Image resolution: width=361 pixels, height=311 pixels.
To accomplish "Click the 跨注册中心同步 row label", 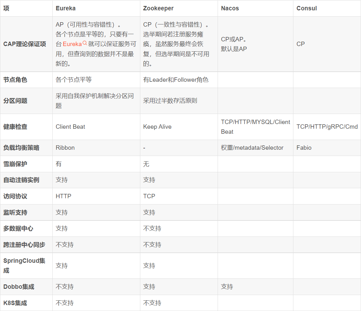I will pos(24,245).
